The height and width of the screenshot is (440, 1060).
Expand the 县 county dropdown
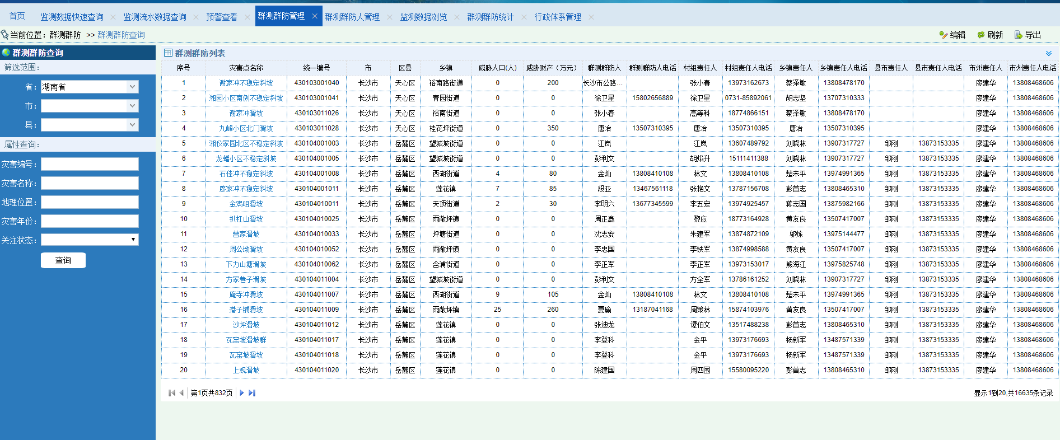point(132,125)
